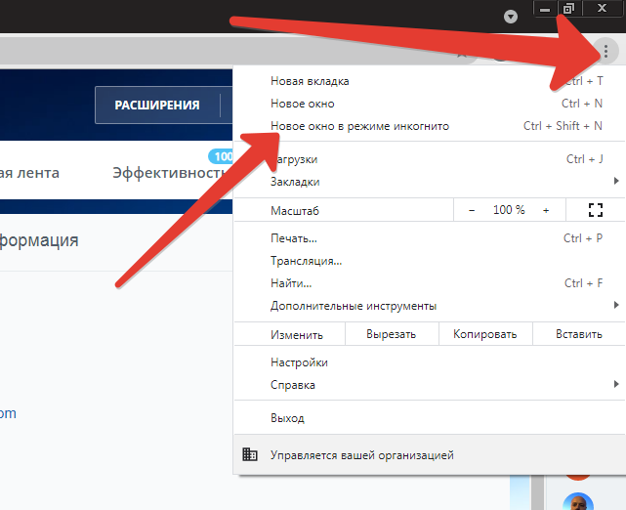Expand Дополнительные инструменты submenu
The image size is (626, 510).
pyautogui.click(x=615, y=306)
